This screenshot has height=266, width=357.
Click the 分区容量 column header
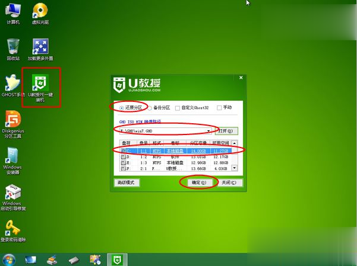pyautogui.click(x=198, y=143)
